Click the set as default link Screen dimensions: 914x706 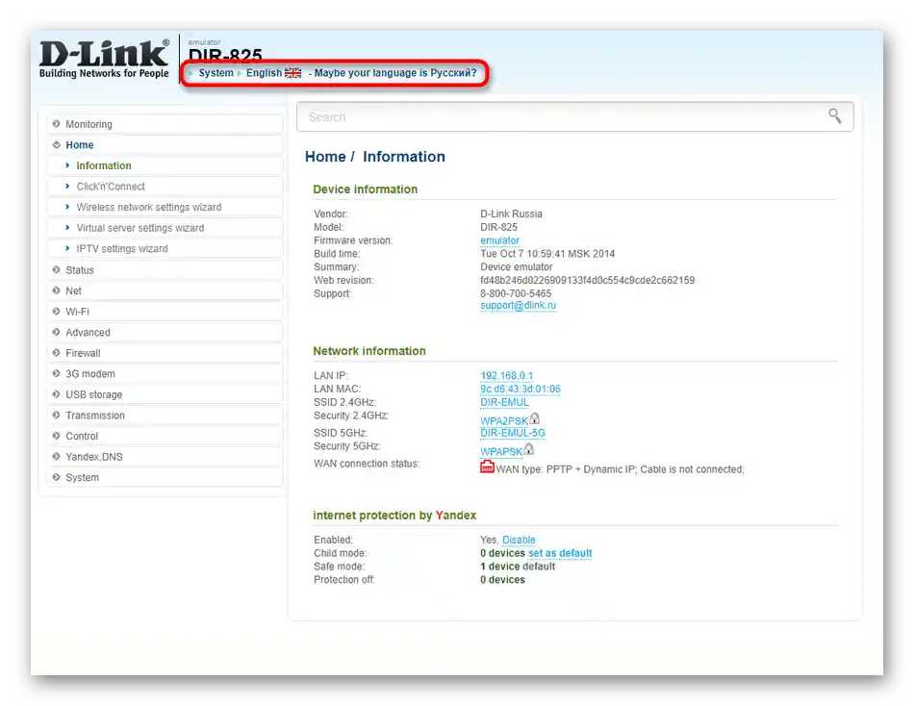click(x=560, y=553)
